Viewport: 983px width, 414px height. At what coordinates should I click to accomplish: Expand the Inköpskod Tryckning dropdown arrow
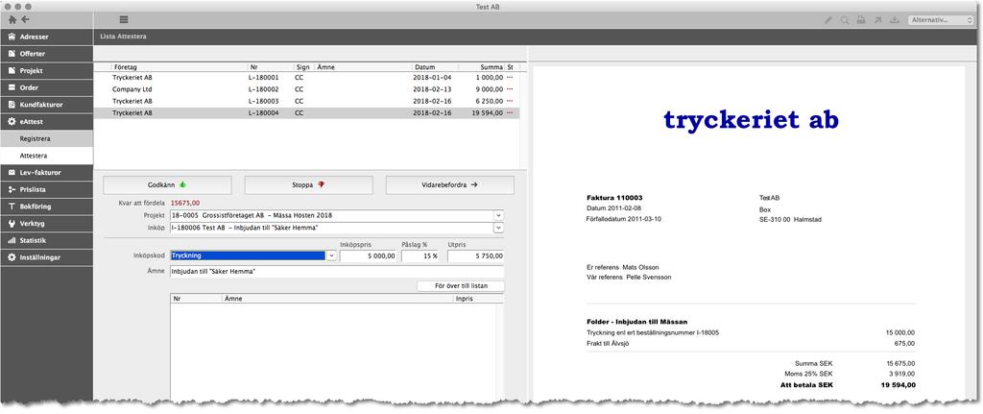point(331,256)
